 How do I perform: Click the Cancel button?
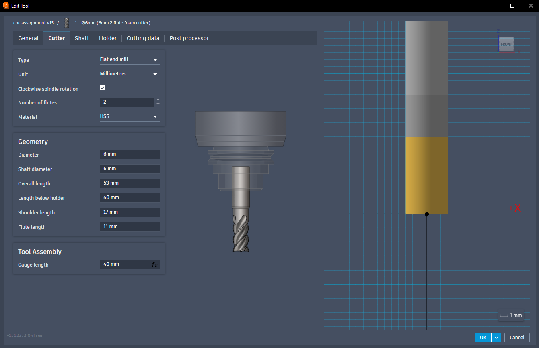coord(517,338)
